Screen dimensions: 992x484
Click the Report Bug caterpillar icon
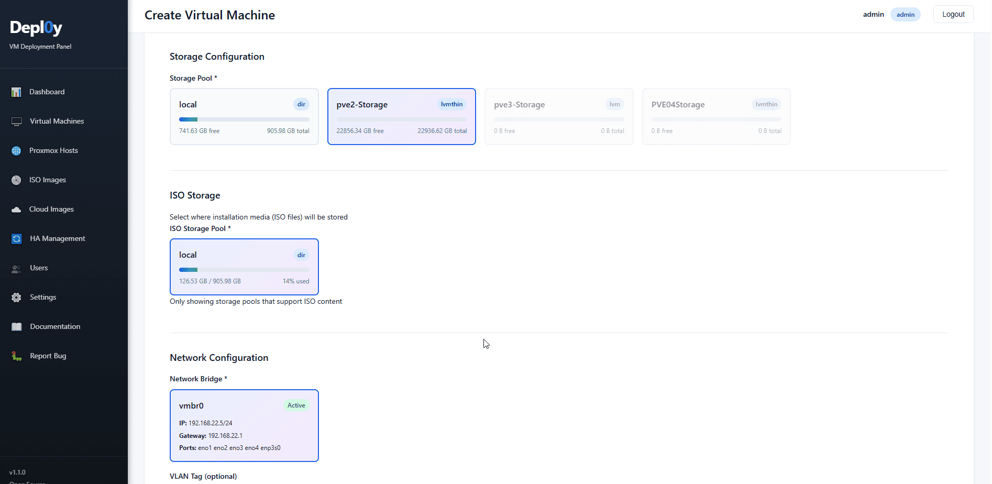[17, 356]
